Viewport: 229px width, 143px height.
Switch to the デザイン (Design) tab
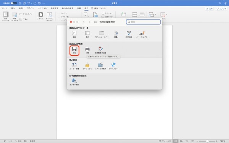30,8
